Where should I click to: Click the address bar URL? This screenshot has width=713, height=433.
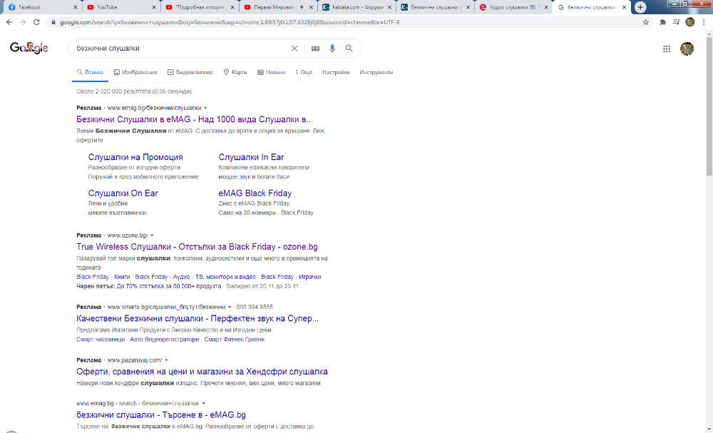230,22
